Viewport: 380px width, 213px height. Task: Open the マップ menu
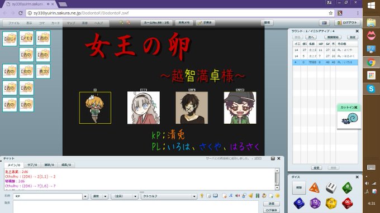coord(71,23)
